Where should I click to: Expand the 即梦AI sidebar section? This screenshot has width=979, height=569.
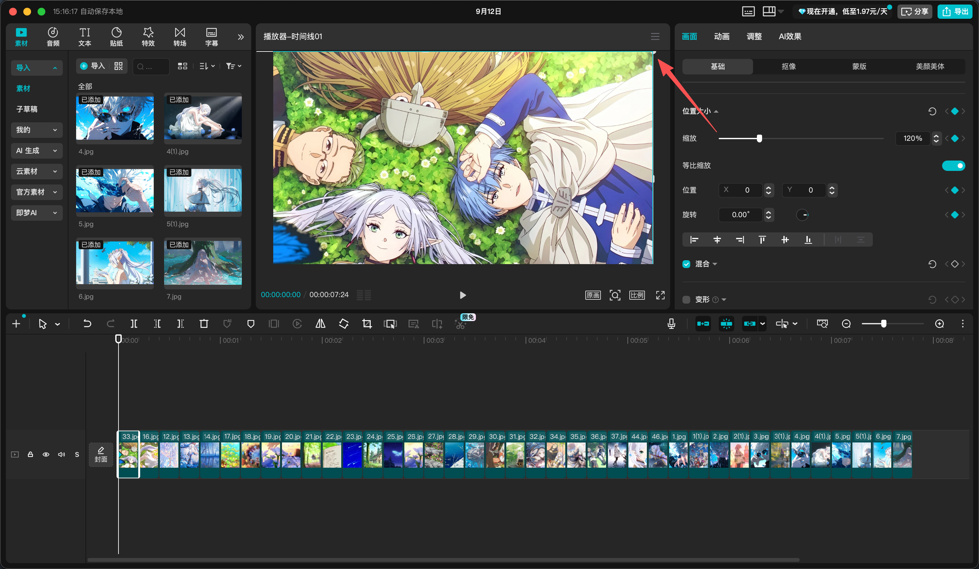tap(37, 213)
